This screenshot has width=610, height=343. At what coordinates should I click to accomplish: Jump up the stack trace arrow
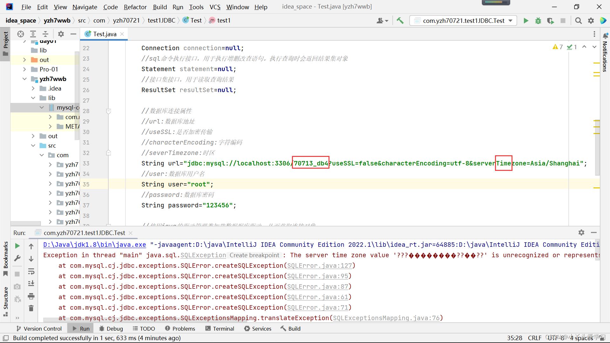(31, 246)
